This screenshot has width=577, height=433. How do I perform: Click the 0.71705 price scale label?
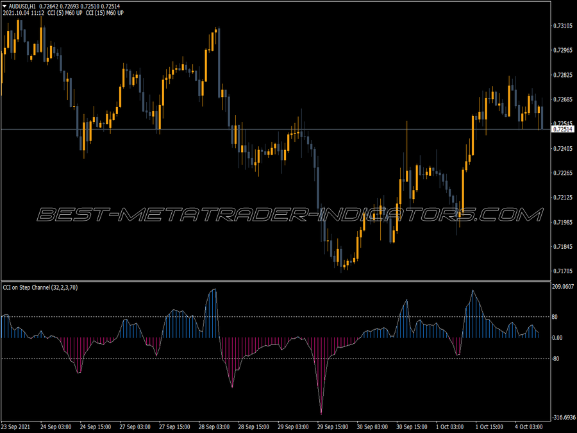click(563, 271)
